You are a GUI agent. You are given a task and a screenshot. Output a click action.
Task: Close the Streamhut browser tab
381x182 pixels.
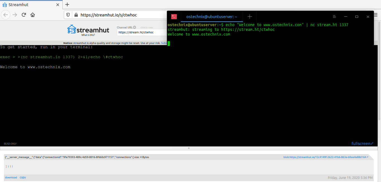(x=58, y=5)
